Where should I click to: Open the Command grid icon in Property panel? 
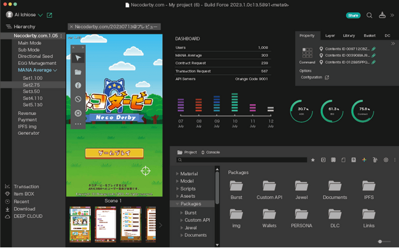pos(307,53)
